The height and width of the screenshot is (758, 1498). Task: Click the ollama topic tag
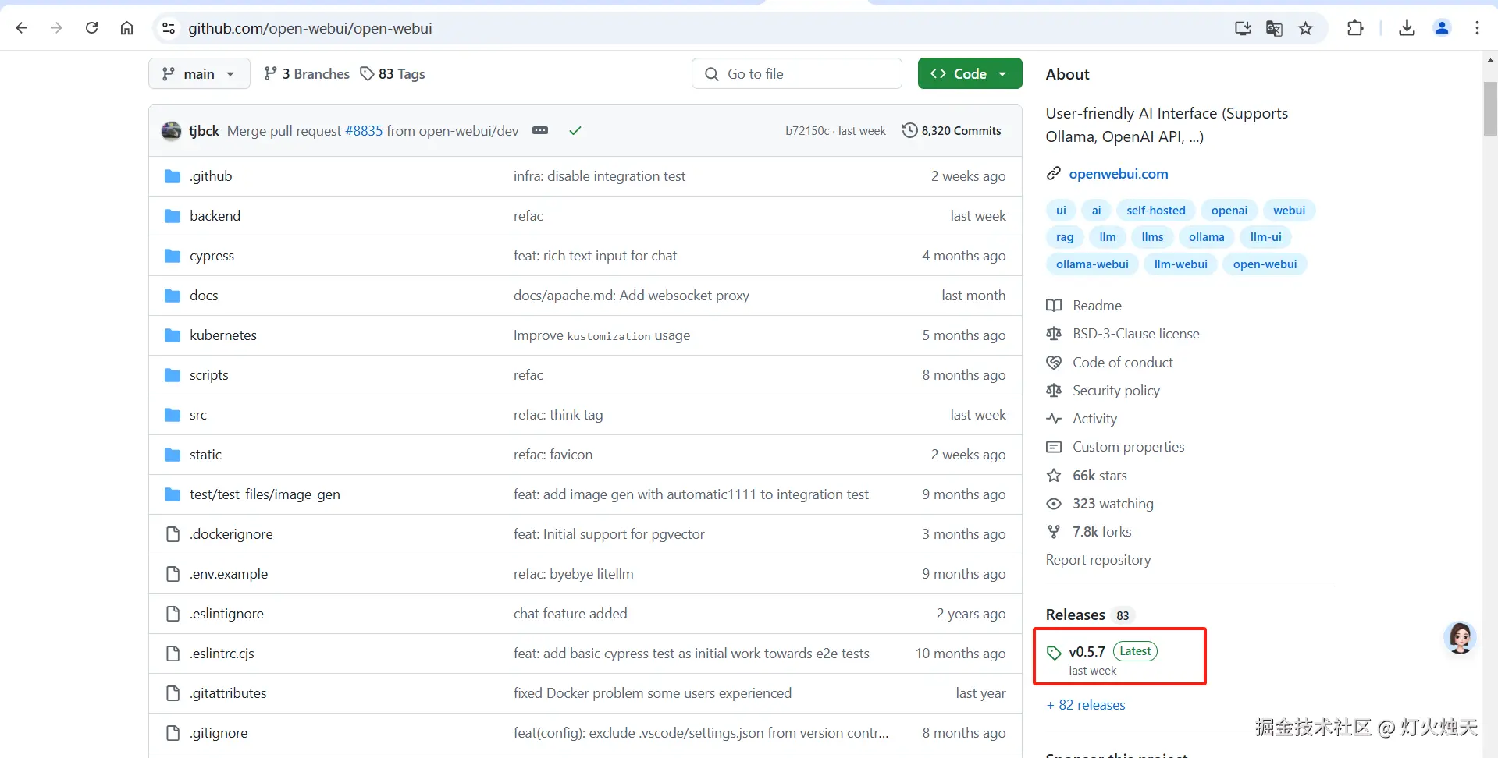click(x=1206, y=237)
